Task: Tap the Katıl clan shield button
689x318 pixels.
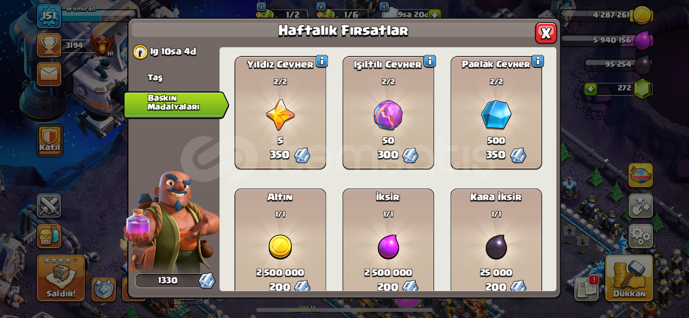Action: click(50, 141)
